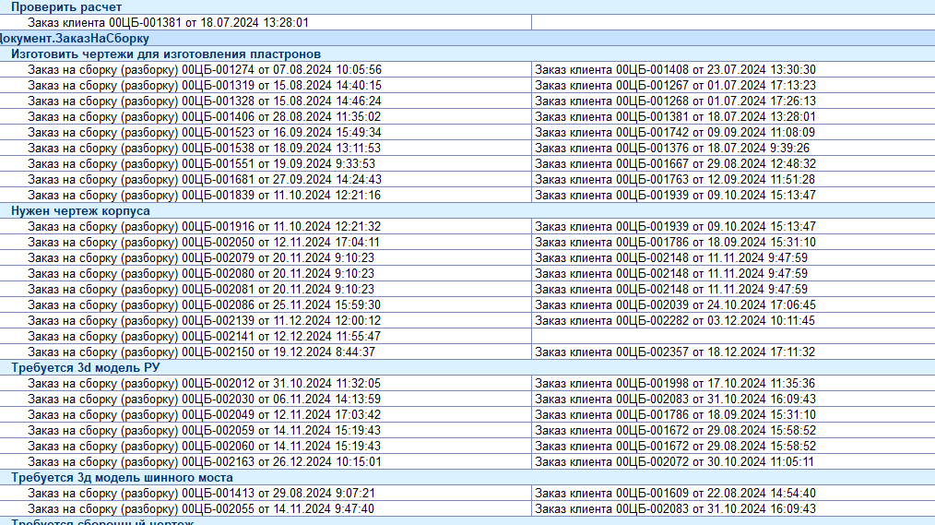Open Заказ на сборку 00ЦБ-002150

tap(202, 352)
